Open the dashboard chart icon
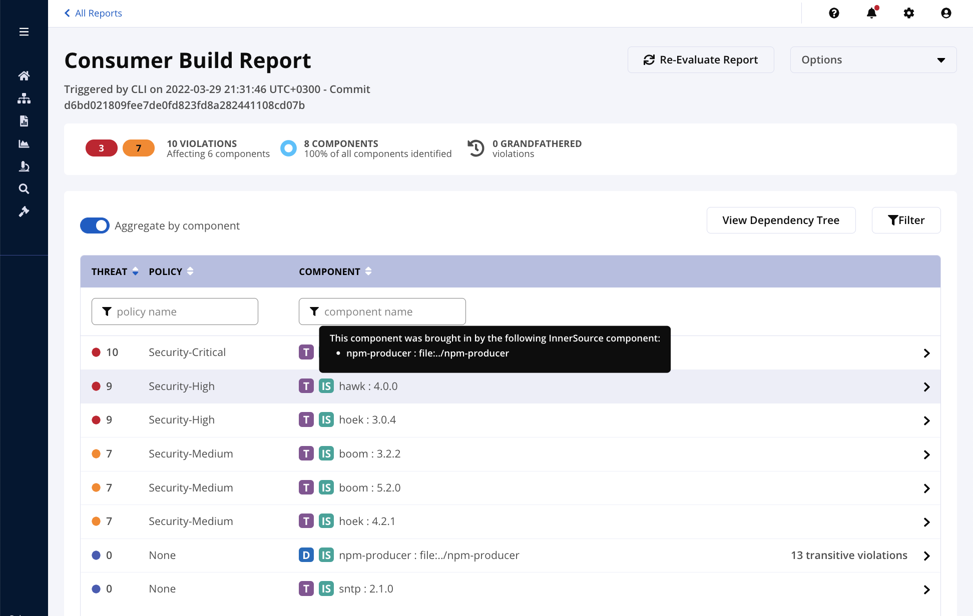The height and width of the screenshot is (616, 973). 24,144
